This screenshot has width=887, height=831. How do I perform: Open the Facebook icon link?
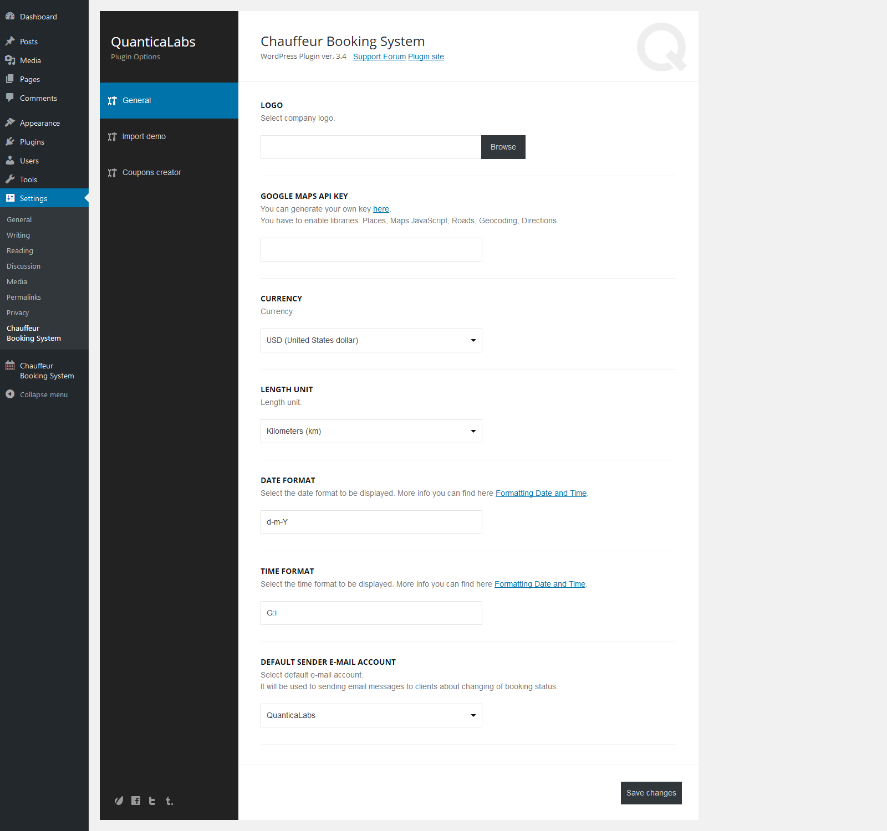(136, 801)
